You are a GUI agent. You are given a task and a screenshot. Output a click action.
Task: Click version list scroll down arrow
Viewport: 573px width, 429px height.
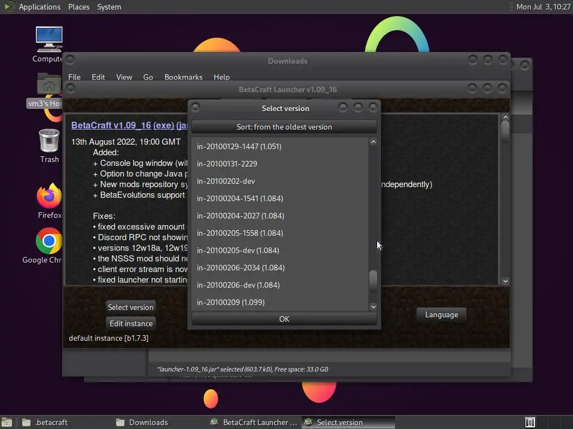click(373, 307)
